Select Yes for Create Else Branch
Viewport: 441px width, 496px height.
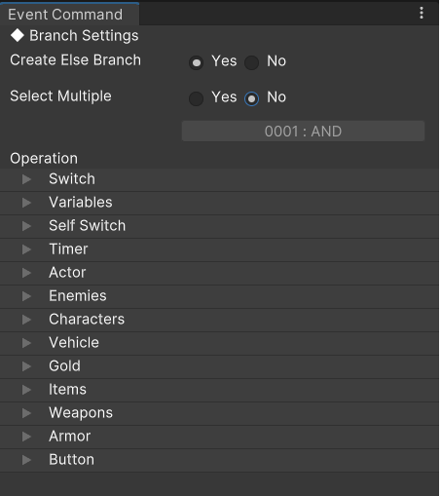(x=196, y=62)
